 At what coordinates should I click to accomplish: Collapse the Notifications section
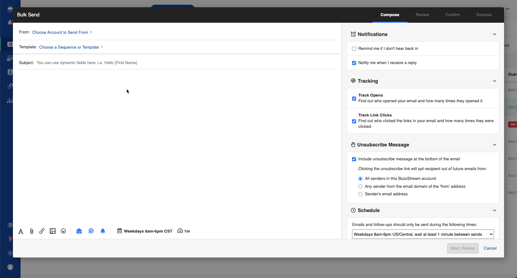point(494,34)
